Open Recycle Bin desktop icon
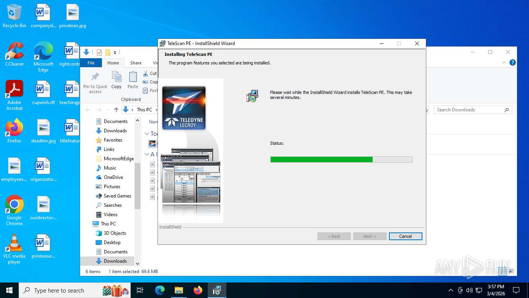 (14, 16)
